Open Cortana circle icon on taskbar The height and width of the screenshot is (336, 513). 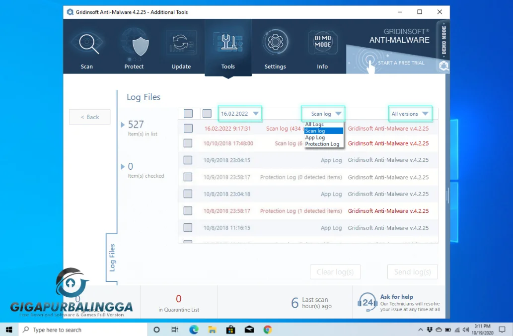[156, 330]
